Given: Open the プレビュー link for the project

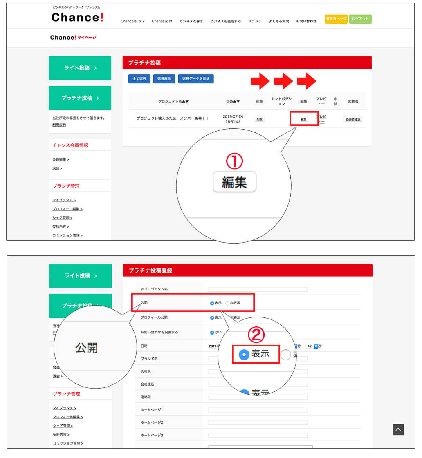Looking at the screenshot, I should pyautogui.click(x=321, y=119).
